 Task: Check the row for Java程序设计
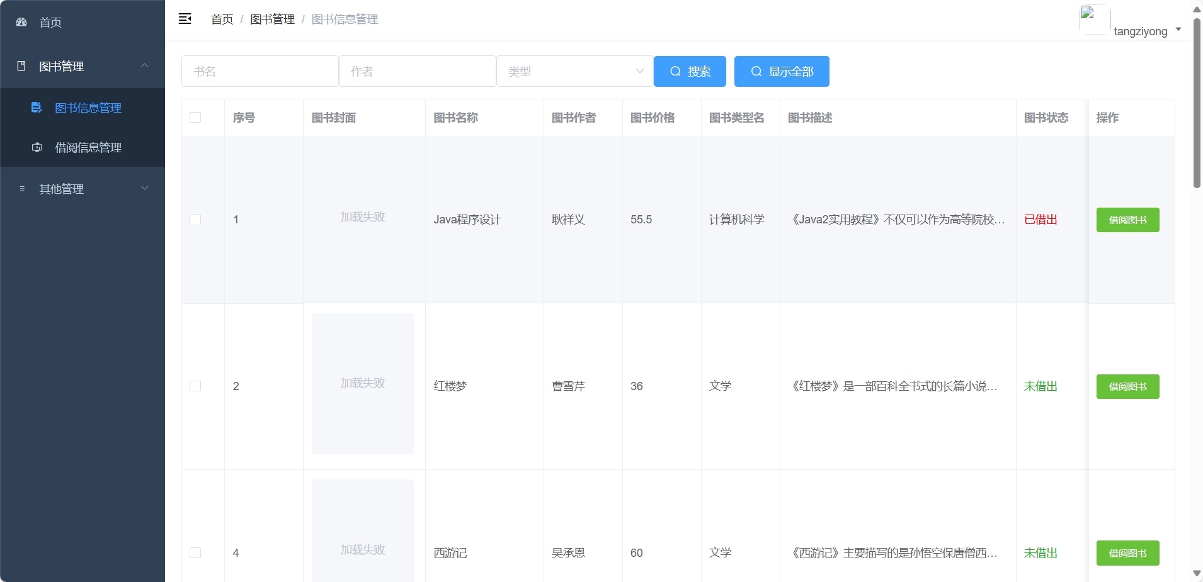pyautogui.click(x=195, y=220)
